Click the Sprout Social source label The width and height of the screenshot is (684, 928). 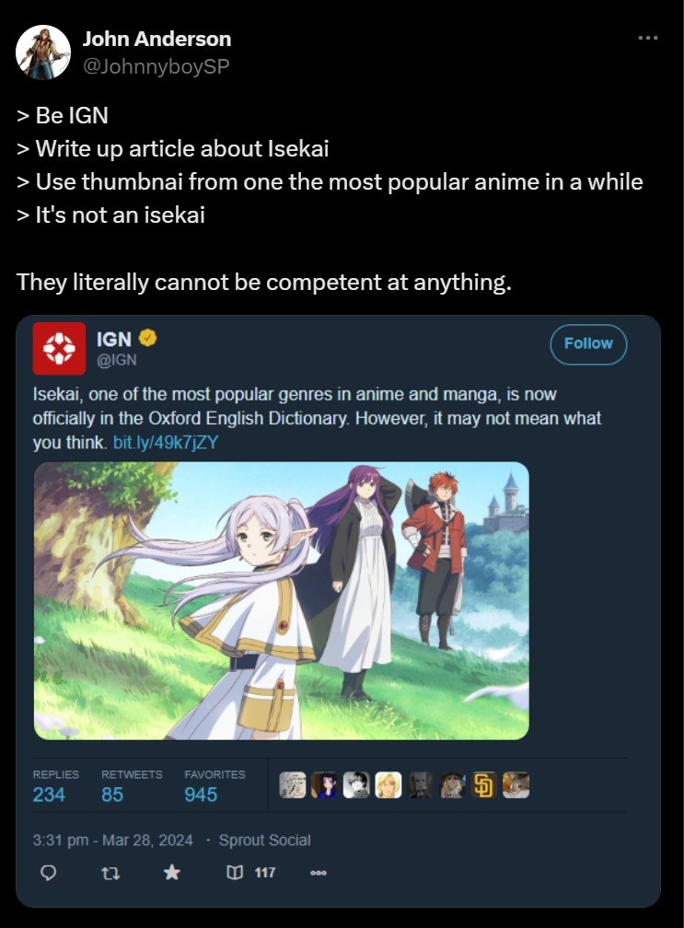(264, 840)
